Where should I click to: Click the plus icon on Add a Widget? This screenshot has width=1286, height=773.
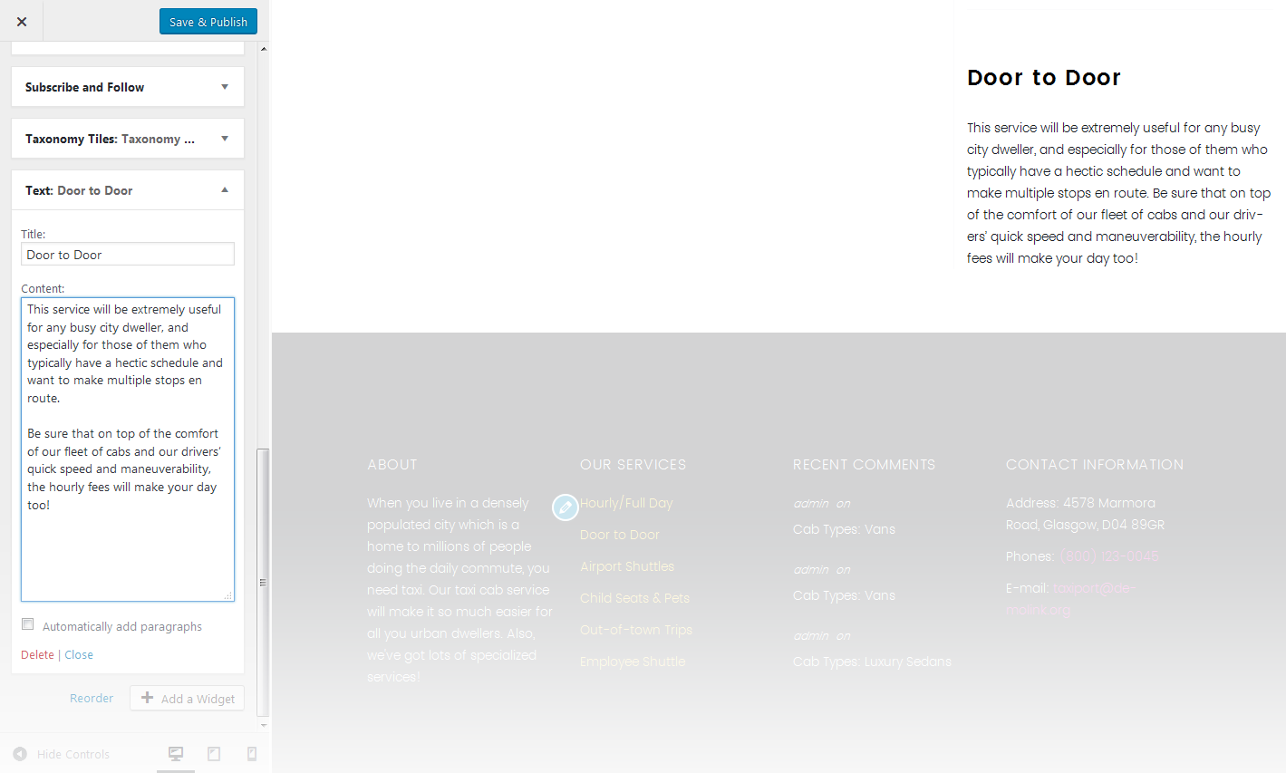click(x=145, y=698)
